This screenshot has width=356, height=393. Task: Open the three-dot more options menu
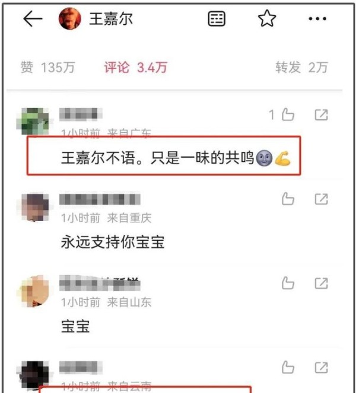point(317,18)
